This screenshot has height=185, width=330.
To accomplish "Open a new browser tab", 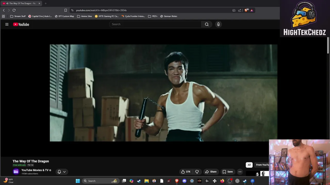I will point(46,3).
